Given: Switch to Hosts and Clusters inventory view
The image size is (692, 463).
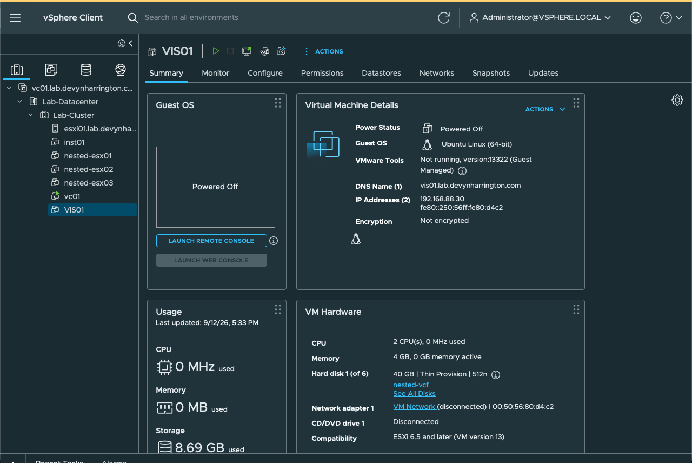Looking at the screenshot, I should [17, 70].
